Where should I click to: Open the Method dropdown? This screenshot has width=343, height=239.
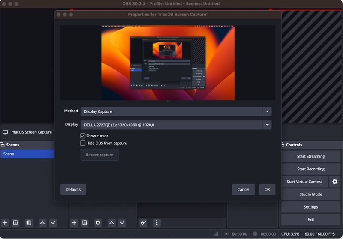tap(176, 111)
